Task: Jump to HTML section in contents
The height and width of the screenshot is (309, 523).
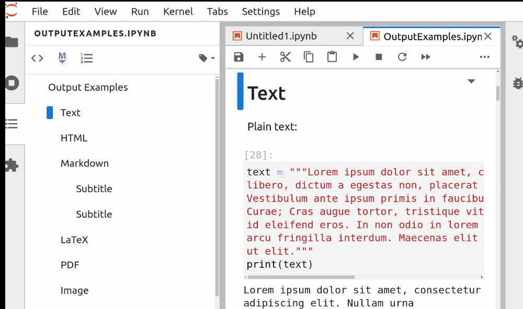Action: (74, 138)
